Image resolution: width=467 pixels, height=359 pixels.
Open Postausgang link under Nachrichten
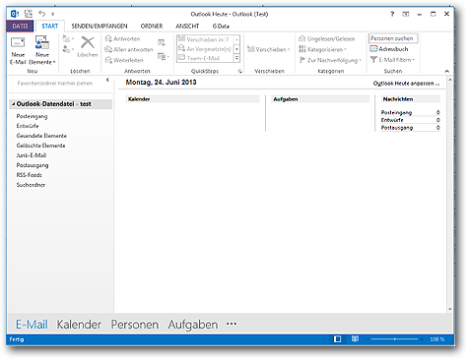click(397, 128)
